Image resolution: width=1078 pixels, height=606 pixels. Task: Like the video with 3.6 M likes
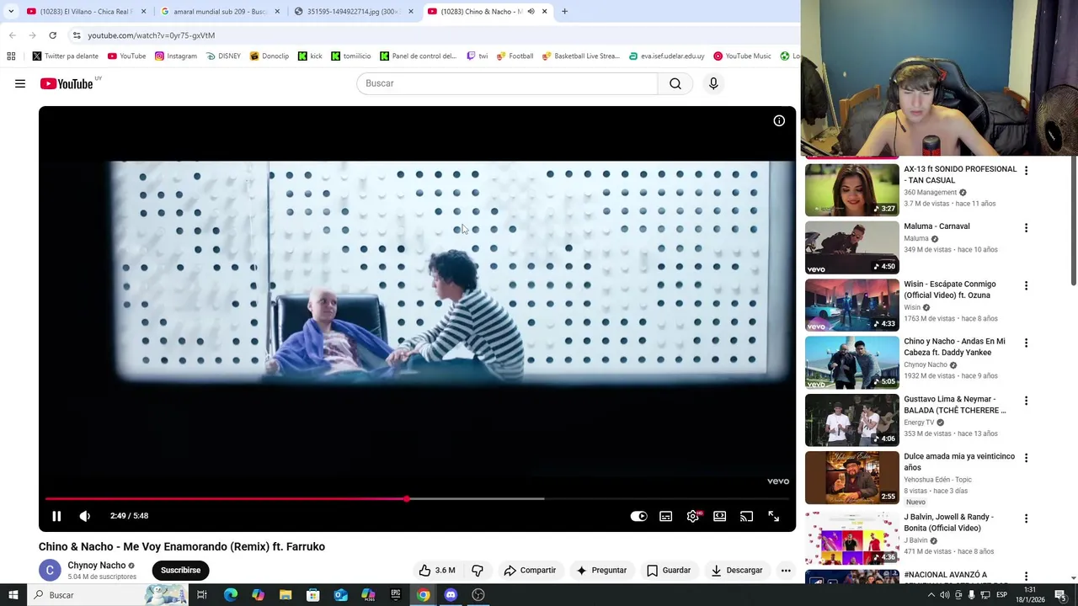(x=437, y=570)
